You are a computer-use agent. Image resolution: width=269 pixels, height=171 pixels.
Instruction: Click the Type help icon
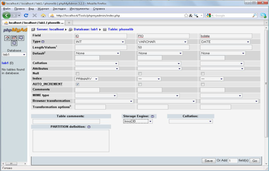(43, 42)
